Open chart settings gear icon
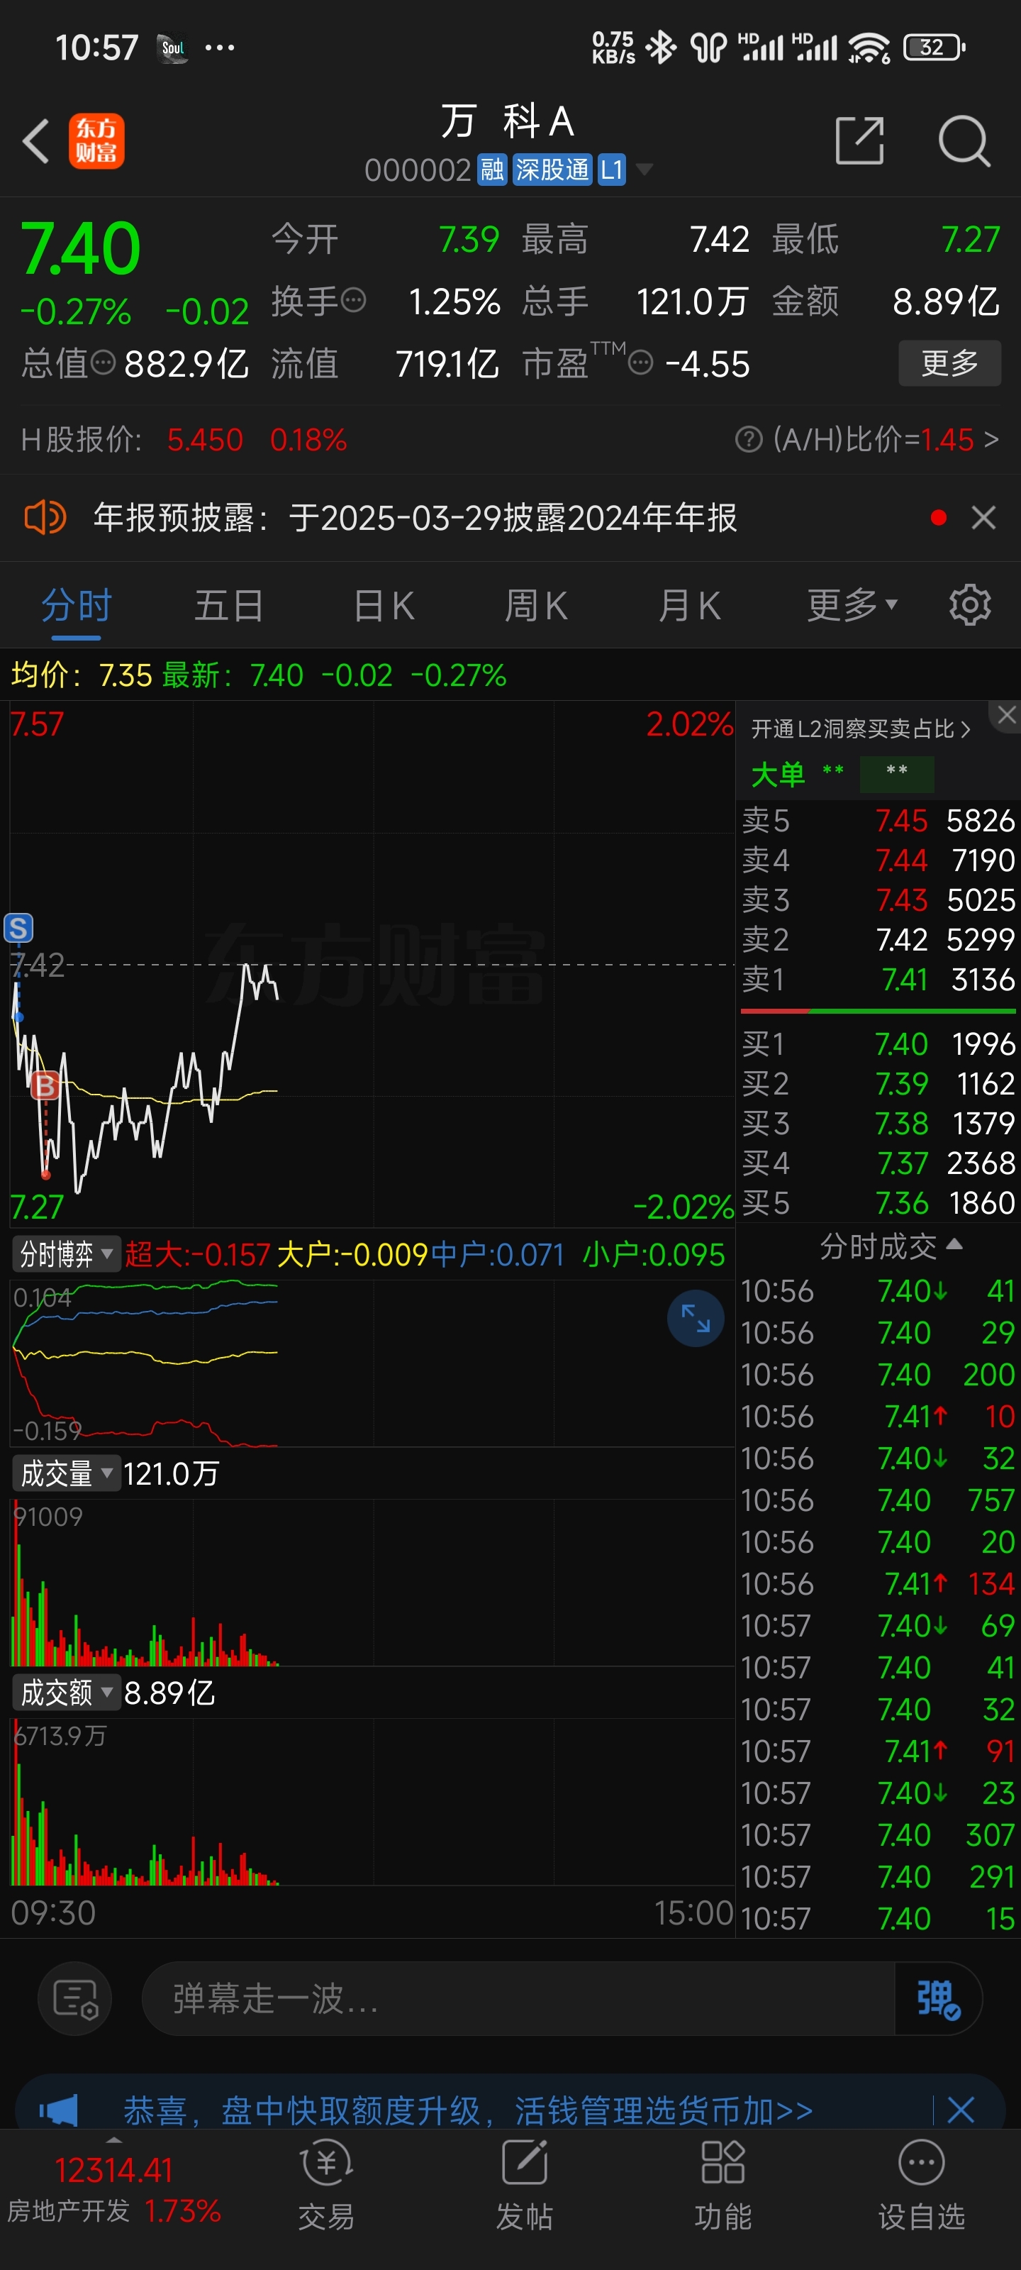Image resolution: width=1021 pixels, height=2270 pixels. coord(970,605)
